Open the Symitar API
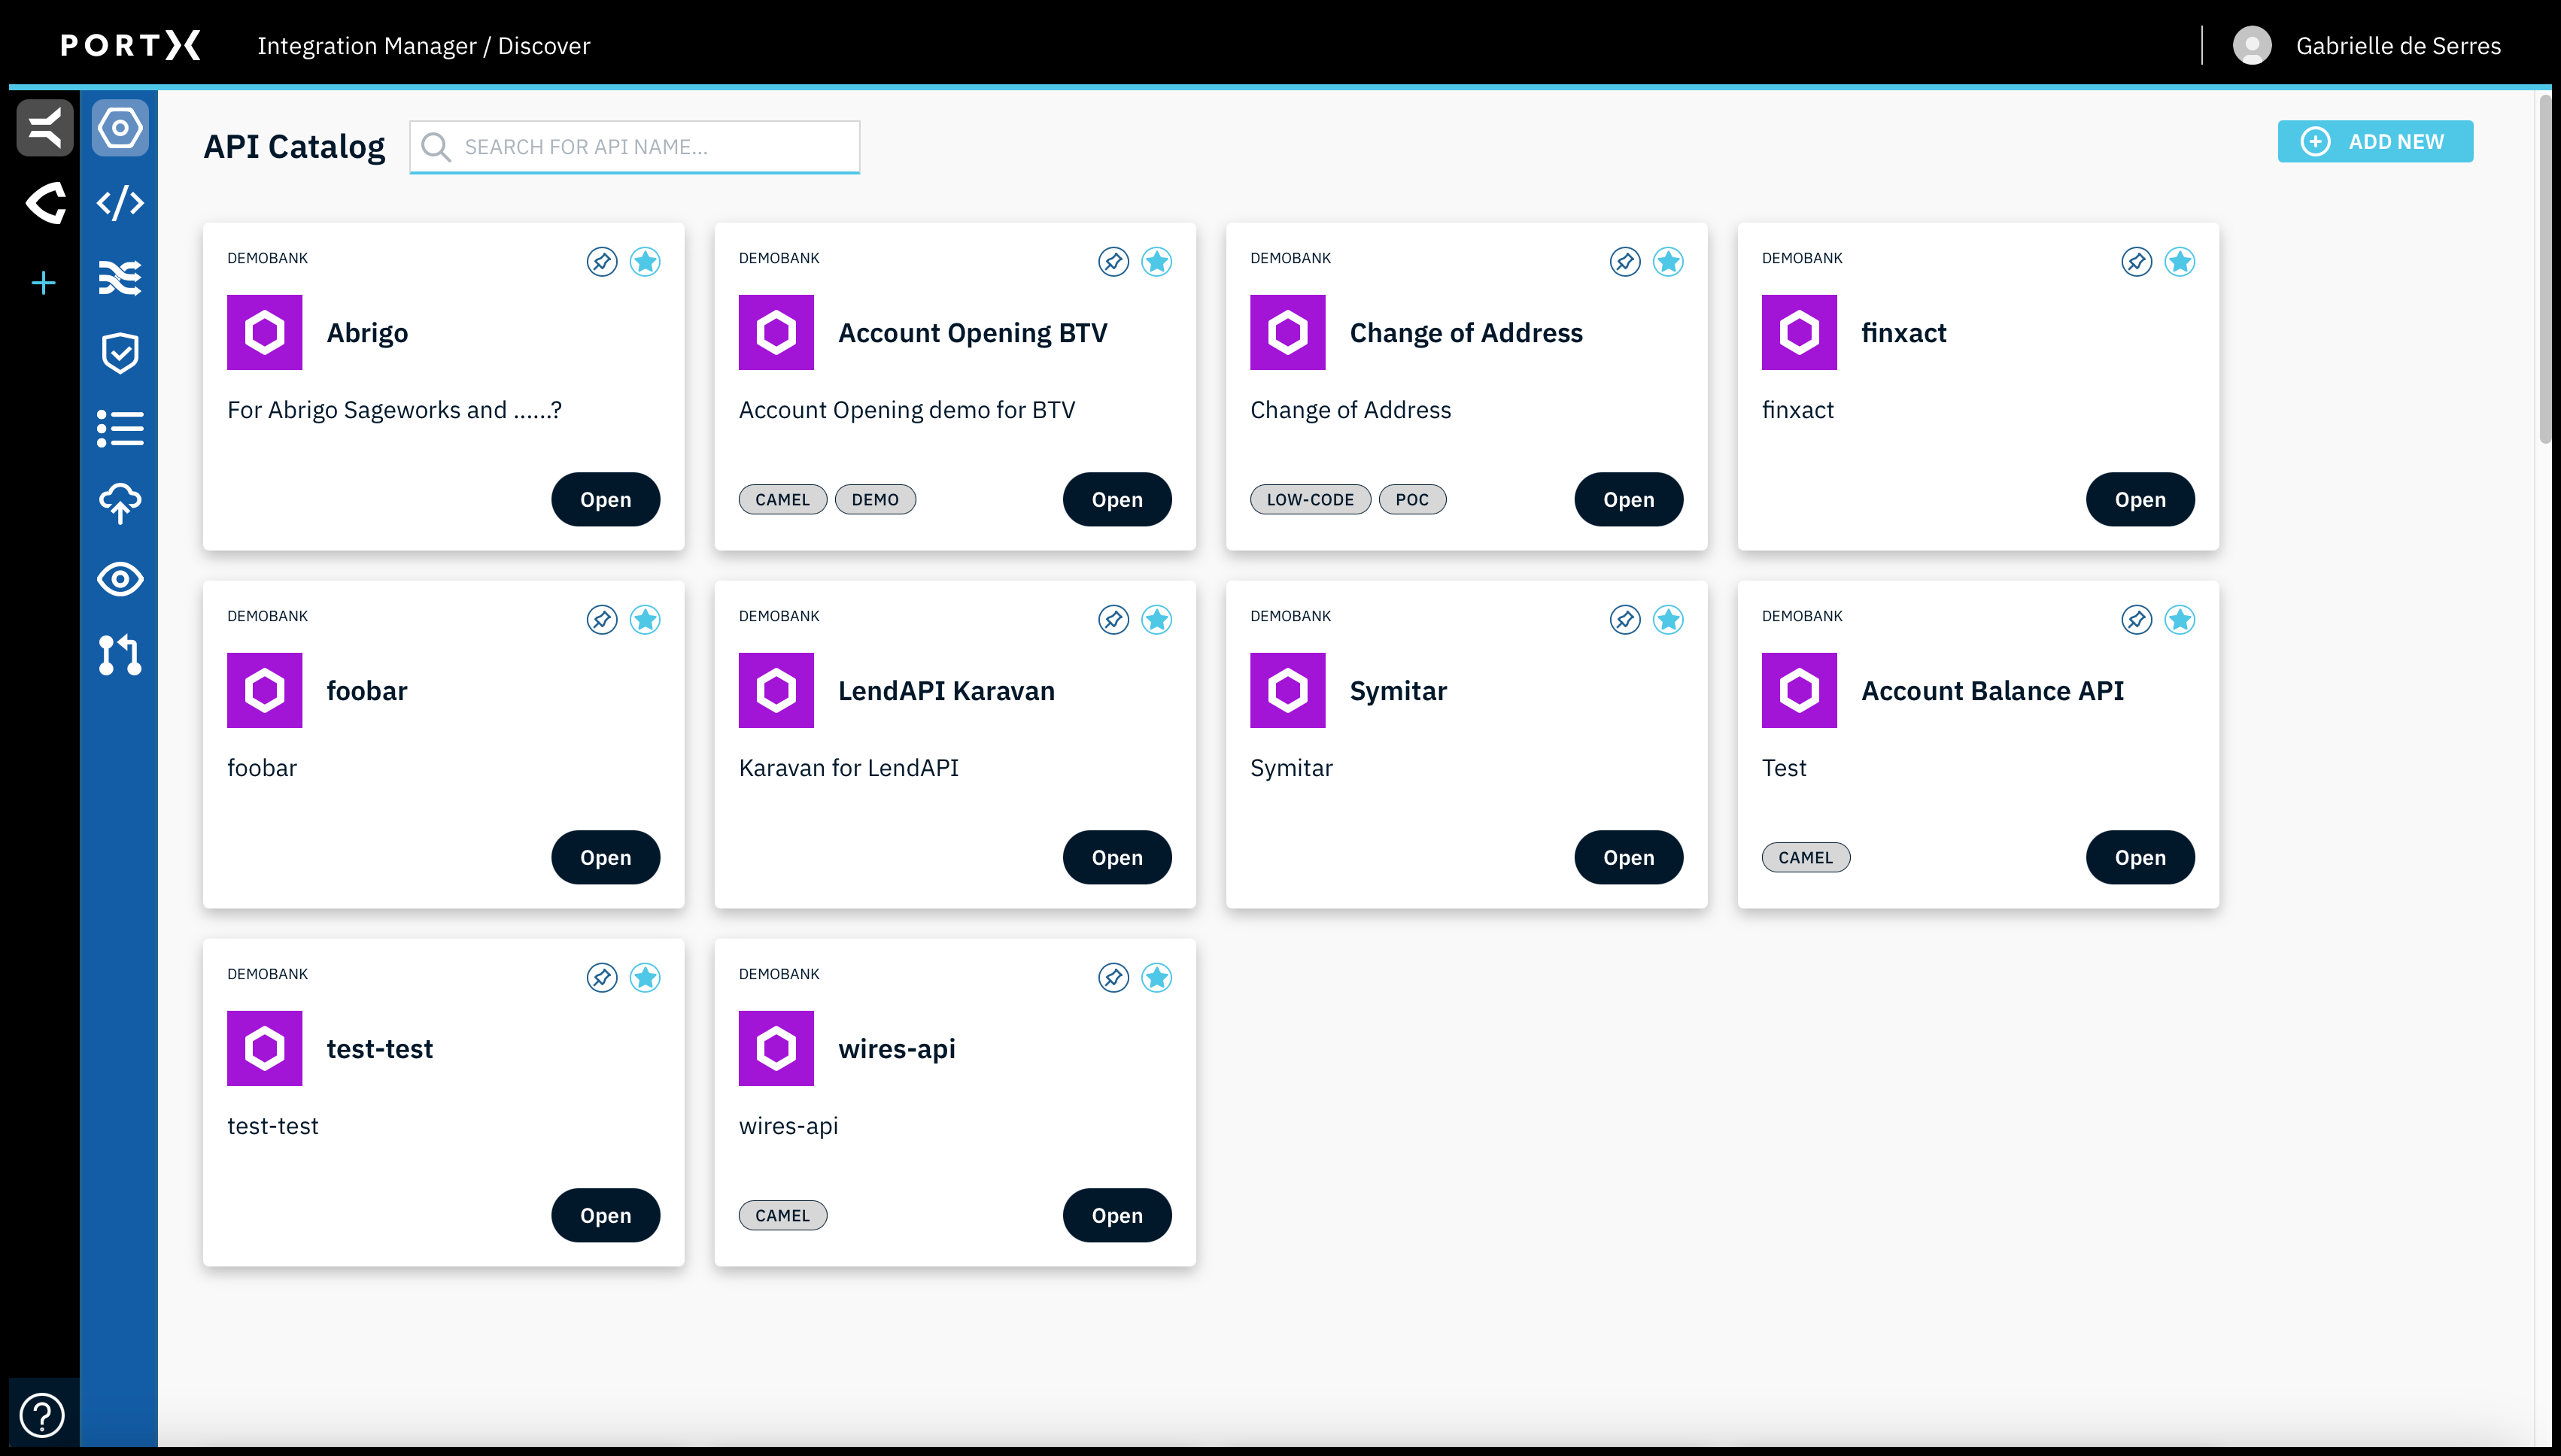The height and width of the screenshot is (1456, 2561). click(1629, 858)
